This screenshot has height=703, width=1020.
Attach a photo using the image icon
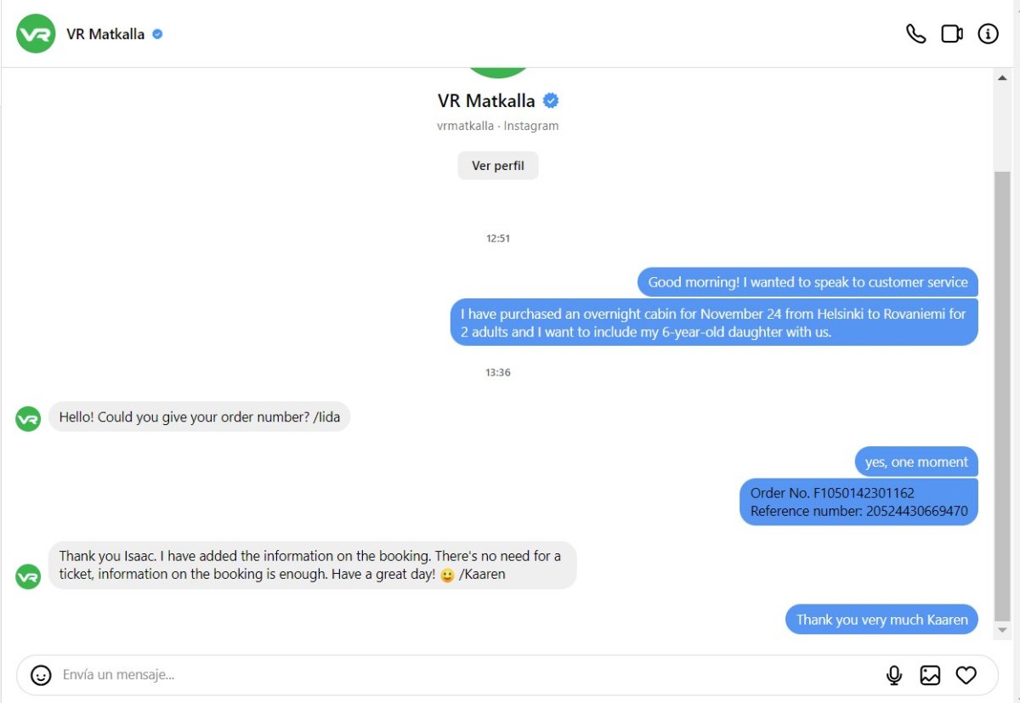pos(930,675)
